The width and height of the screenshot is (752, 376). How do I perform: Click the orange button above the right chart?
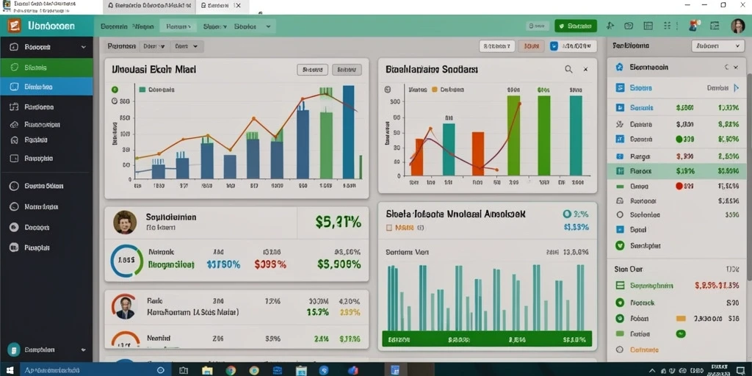pos(532,46)
